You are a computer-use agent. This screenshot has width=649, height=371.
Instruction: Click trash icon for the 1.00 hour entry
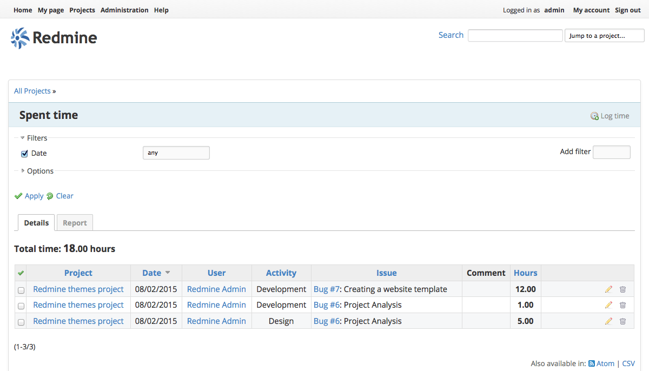coord(622,305)
